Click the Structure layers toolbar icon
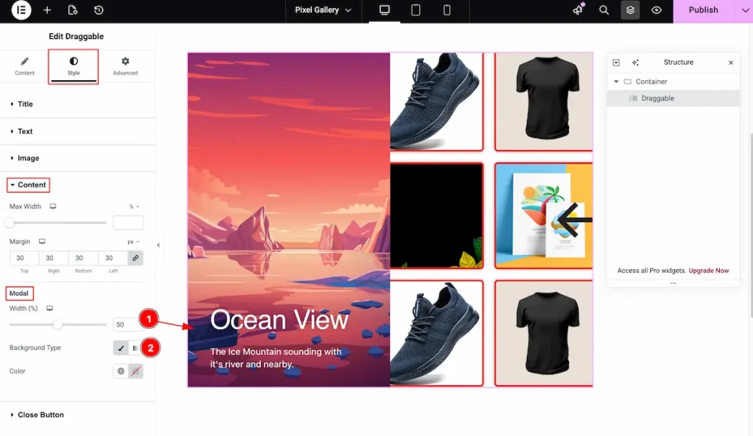 coord(630,10)
